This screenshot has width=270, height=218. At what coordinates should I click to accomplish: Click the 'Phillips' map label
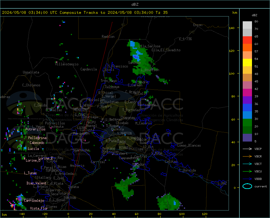pos(136,149)
